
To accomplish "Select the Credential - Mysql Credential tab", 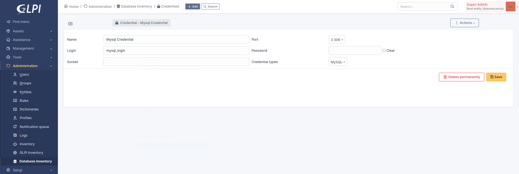I will click(141, 23).
